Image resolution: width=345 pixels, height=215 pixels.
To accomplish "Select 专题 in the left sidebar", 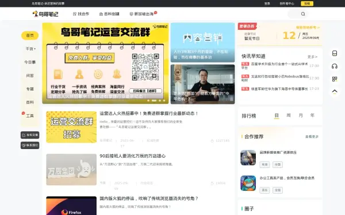I will 30,89.
